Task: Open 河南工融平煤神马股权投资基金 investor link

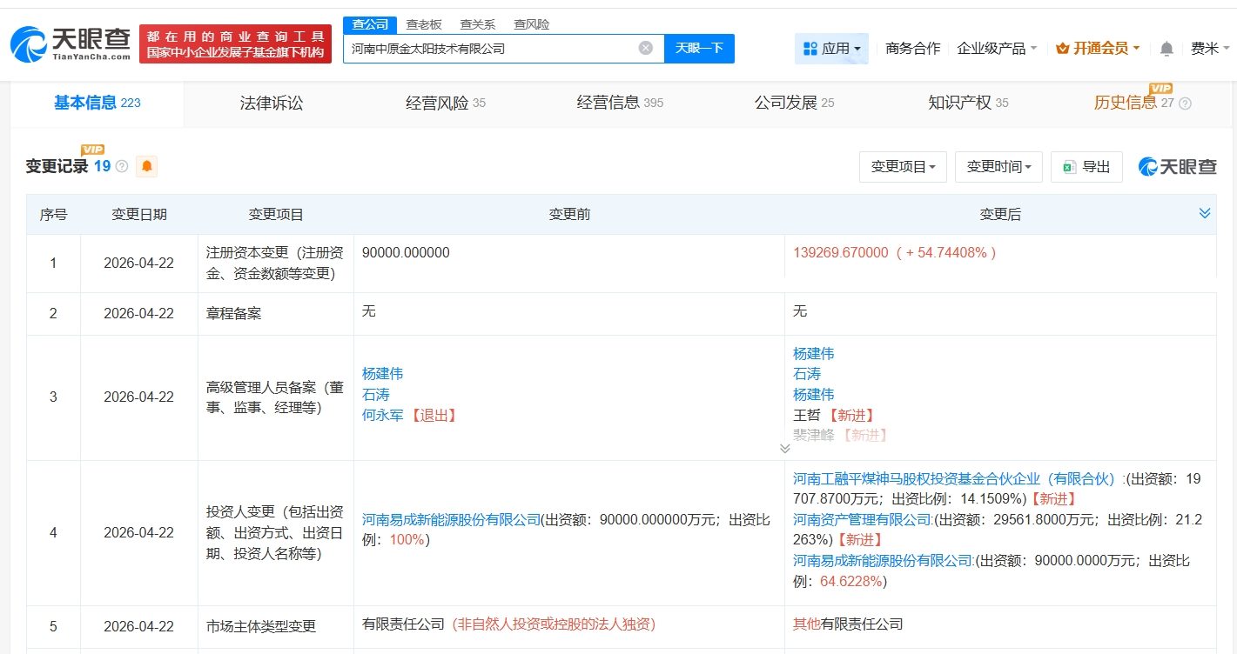Action: pos(957,478)
